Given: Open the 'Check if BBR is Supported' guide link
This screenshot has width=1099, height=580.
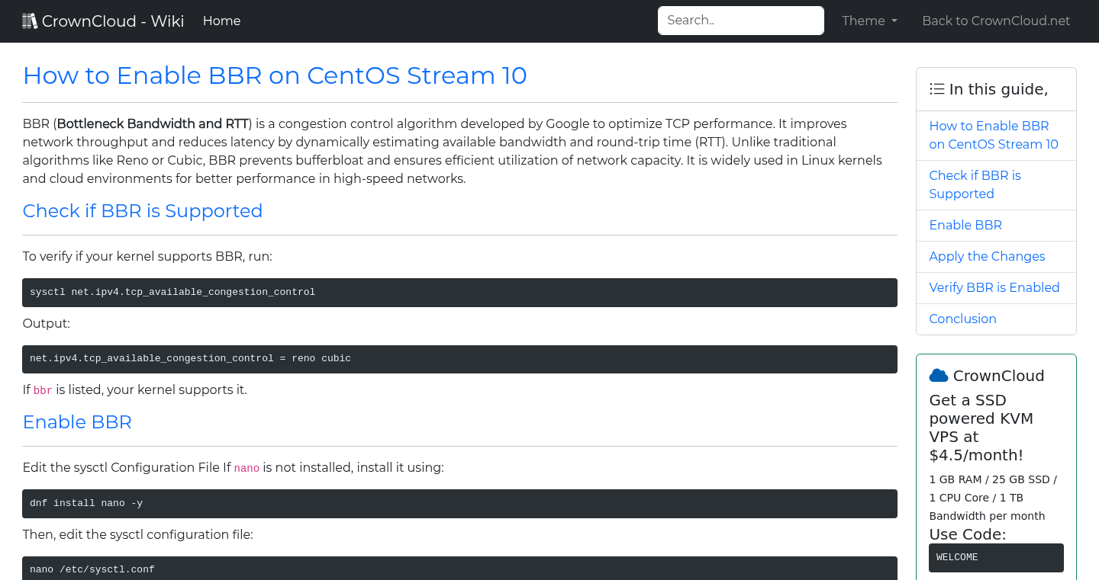Looking at the screenshot, I should (x=975, y=184).
